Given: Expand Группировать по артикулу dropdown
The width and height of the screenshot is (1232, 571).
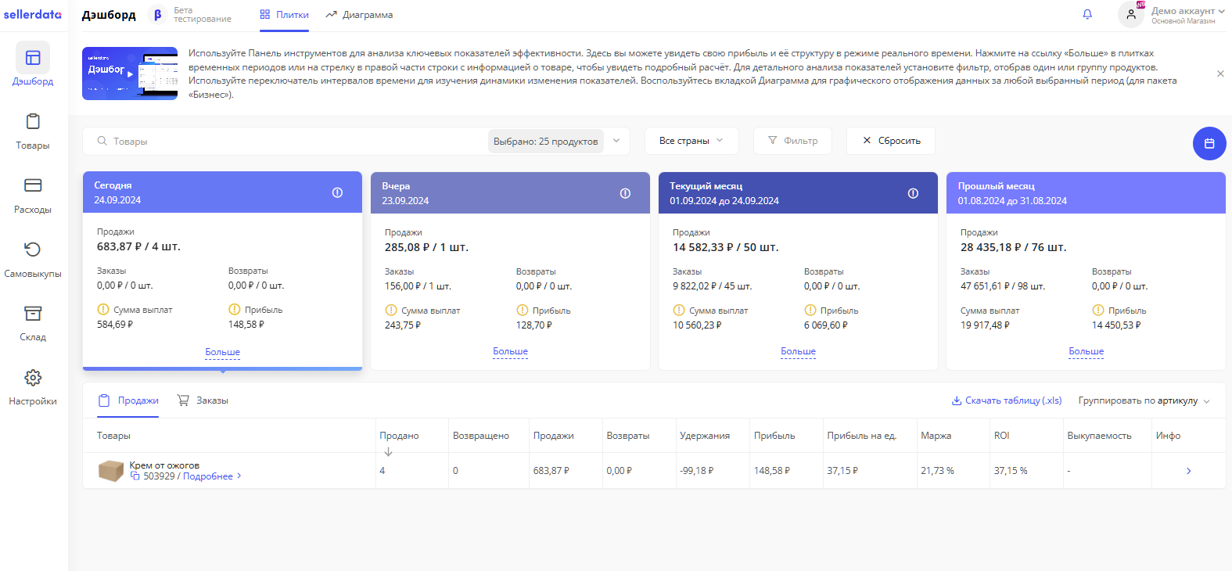Looking at the screenshot, I should (x=1144, y=400).
